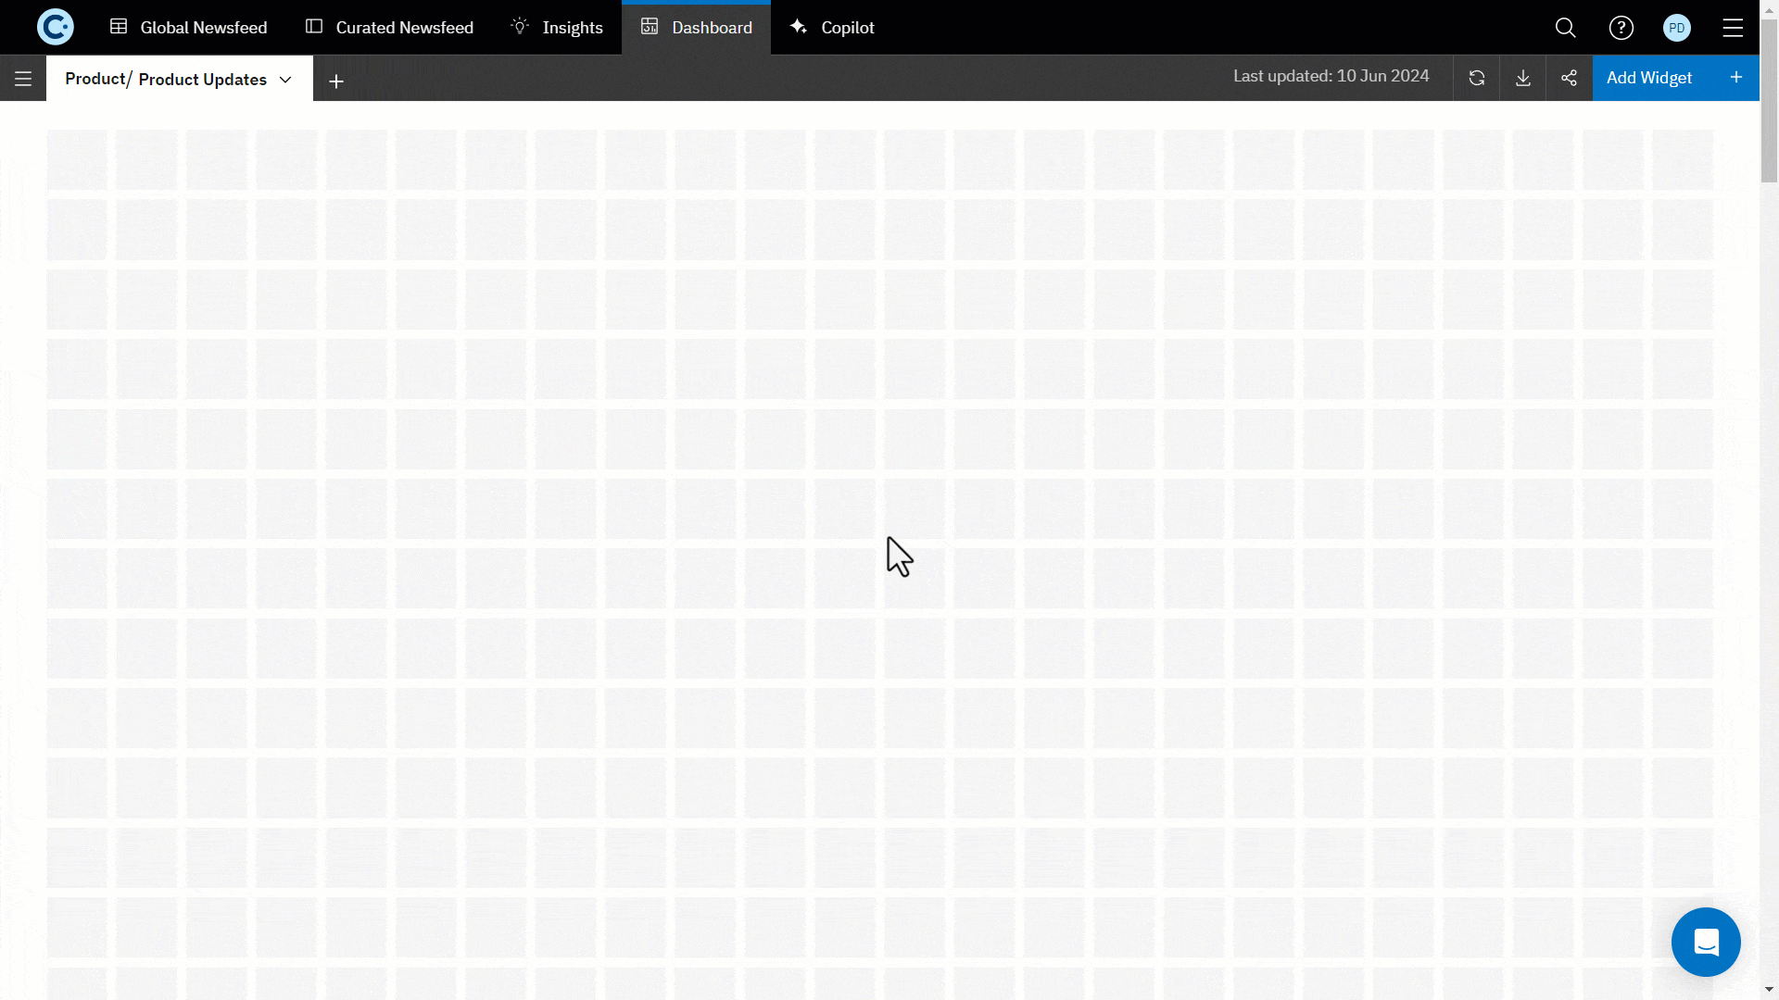Open the top-right hamburger menu
Image resolution: width=1779 pixels, height=1000 pixels.
[x=1733, y=28]
